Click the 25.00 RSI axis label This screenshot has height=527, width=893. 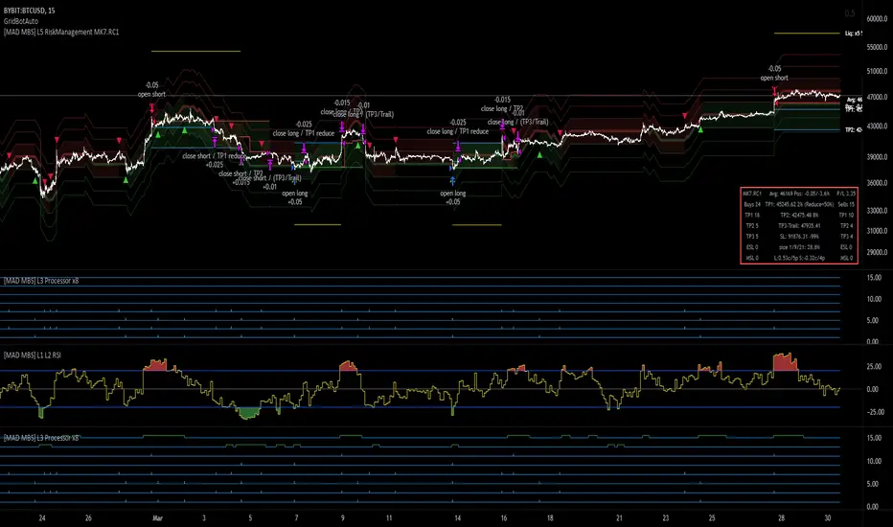tap(874, 366)
